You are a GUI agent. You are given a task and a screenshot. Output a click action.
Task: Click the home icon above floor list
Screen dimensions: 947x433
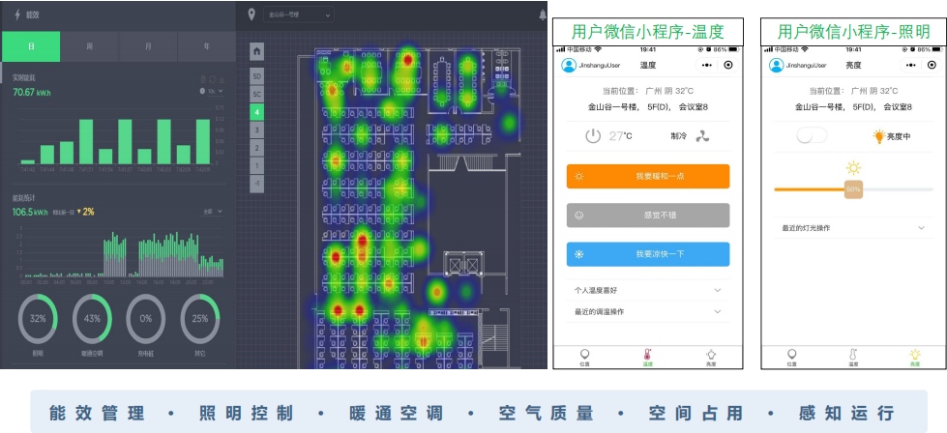click(x=256, y=51)
